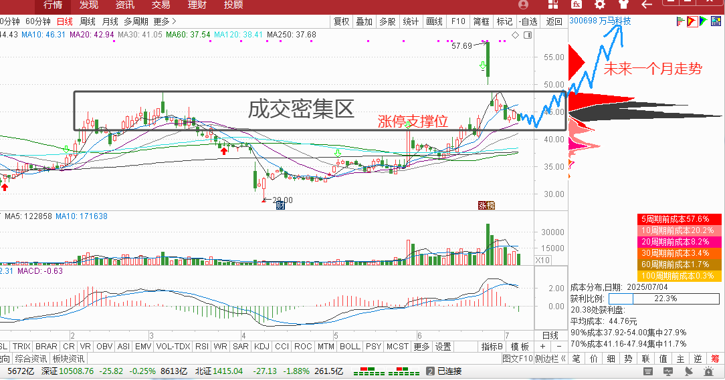
Task: Click the 统计 statistics button
Action: coord(411,21)
